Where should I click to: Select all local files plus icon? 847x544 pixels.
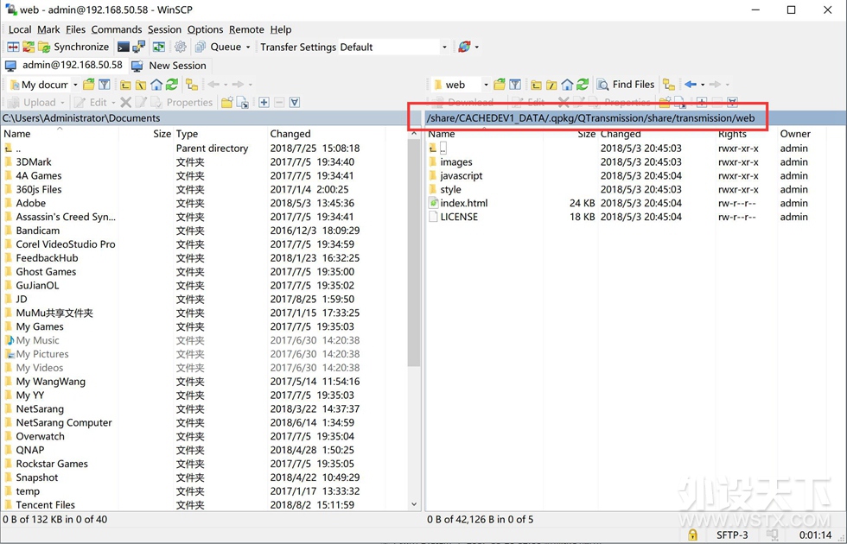pos(264,102)
